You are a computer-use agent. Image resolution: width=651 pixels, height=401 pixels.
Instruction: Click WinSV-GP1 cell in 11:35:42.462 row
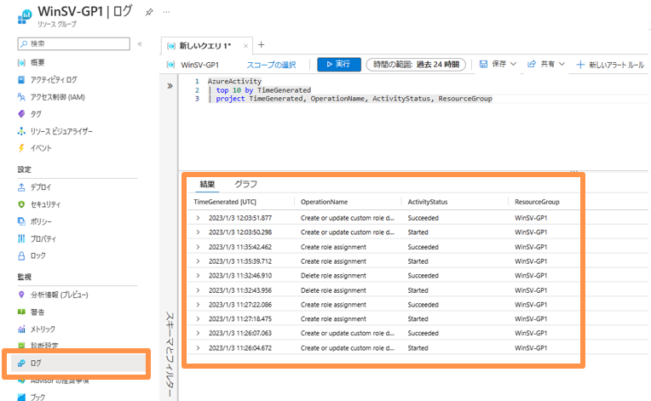tap(531, 247)
